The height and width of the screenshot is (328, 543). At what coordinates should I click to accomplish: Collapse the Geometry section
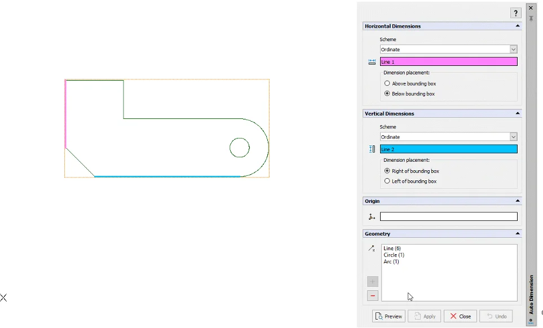pos(517,234)
